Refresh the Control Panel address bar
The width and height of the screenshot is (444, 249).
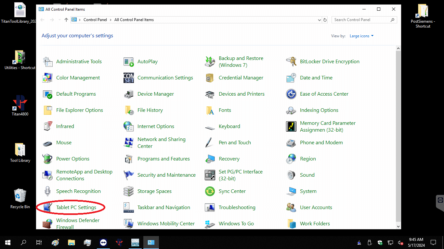click(x=325, y=20)
